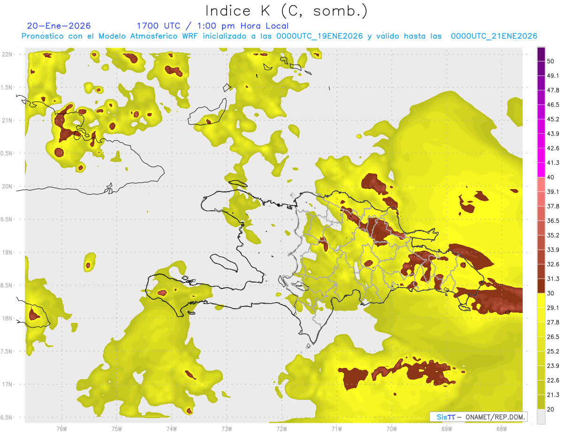Click the "72W" longitude label
Viewport: 563px width, 435px height.
tap(281, 428)
